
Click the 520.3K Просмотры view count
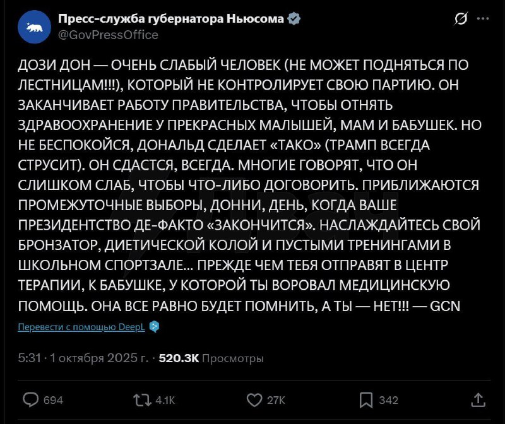click(211, 358)
